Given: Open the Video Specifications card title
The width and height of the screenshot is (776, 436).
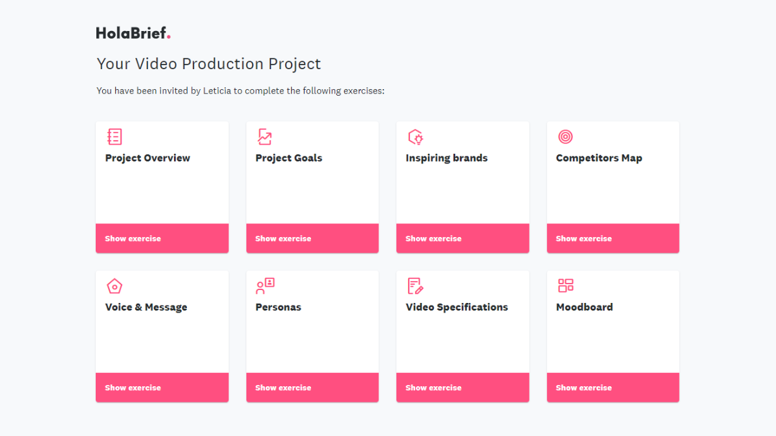Looking at the screenshot, I should [457, 307].
